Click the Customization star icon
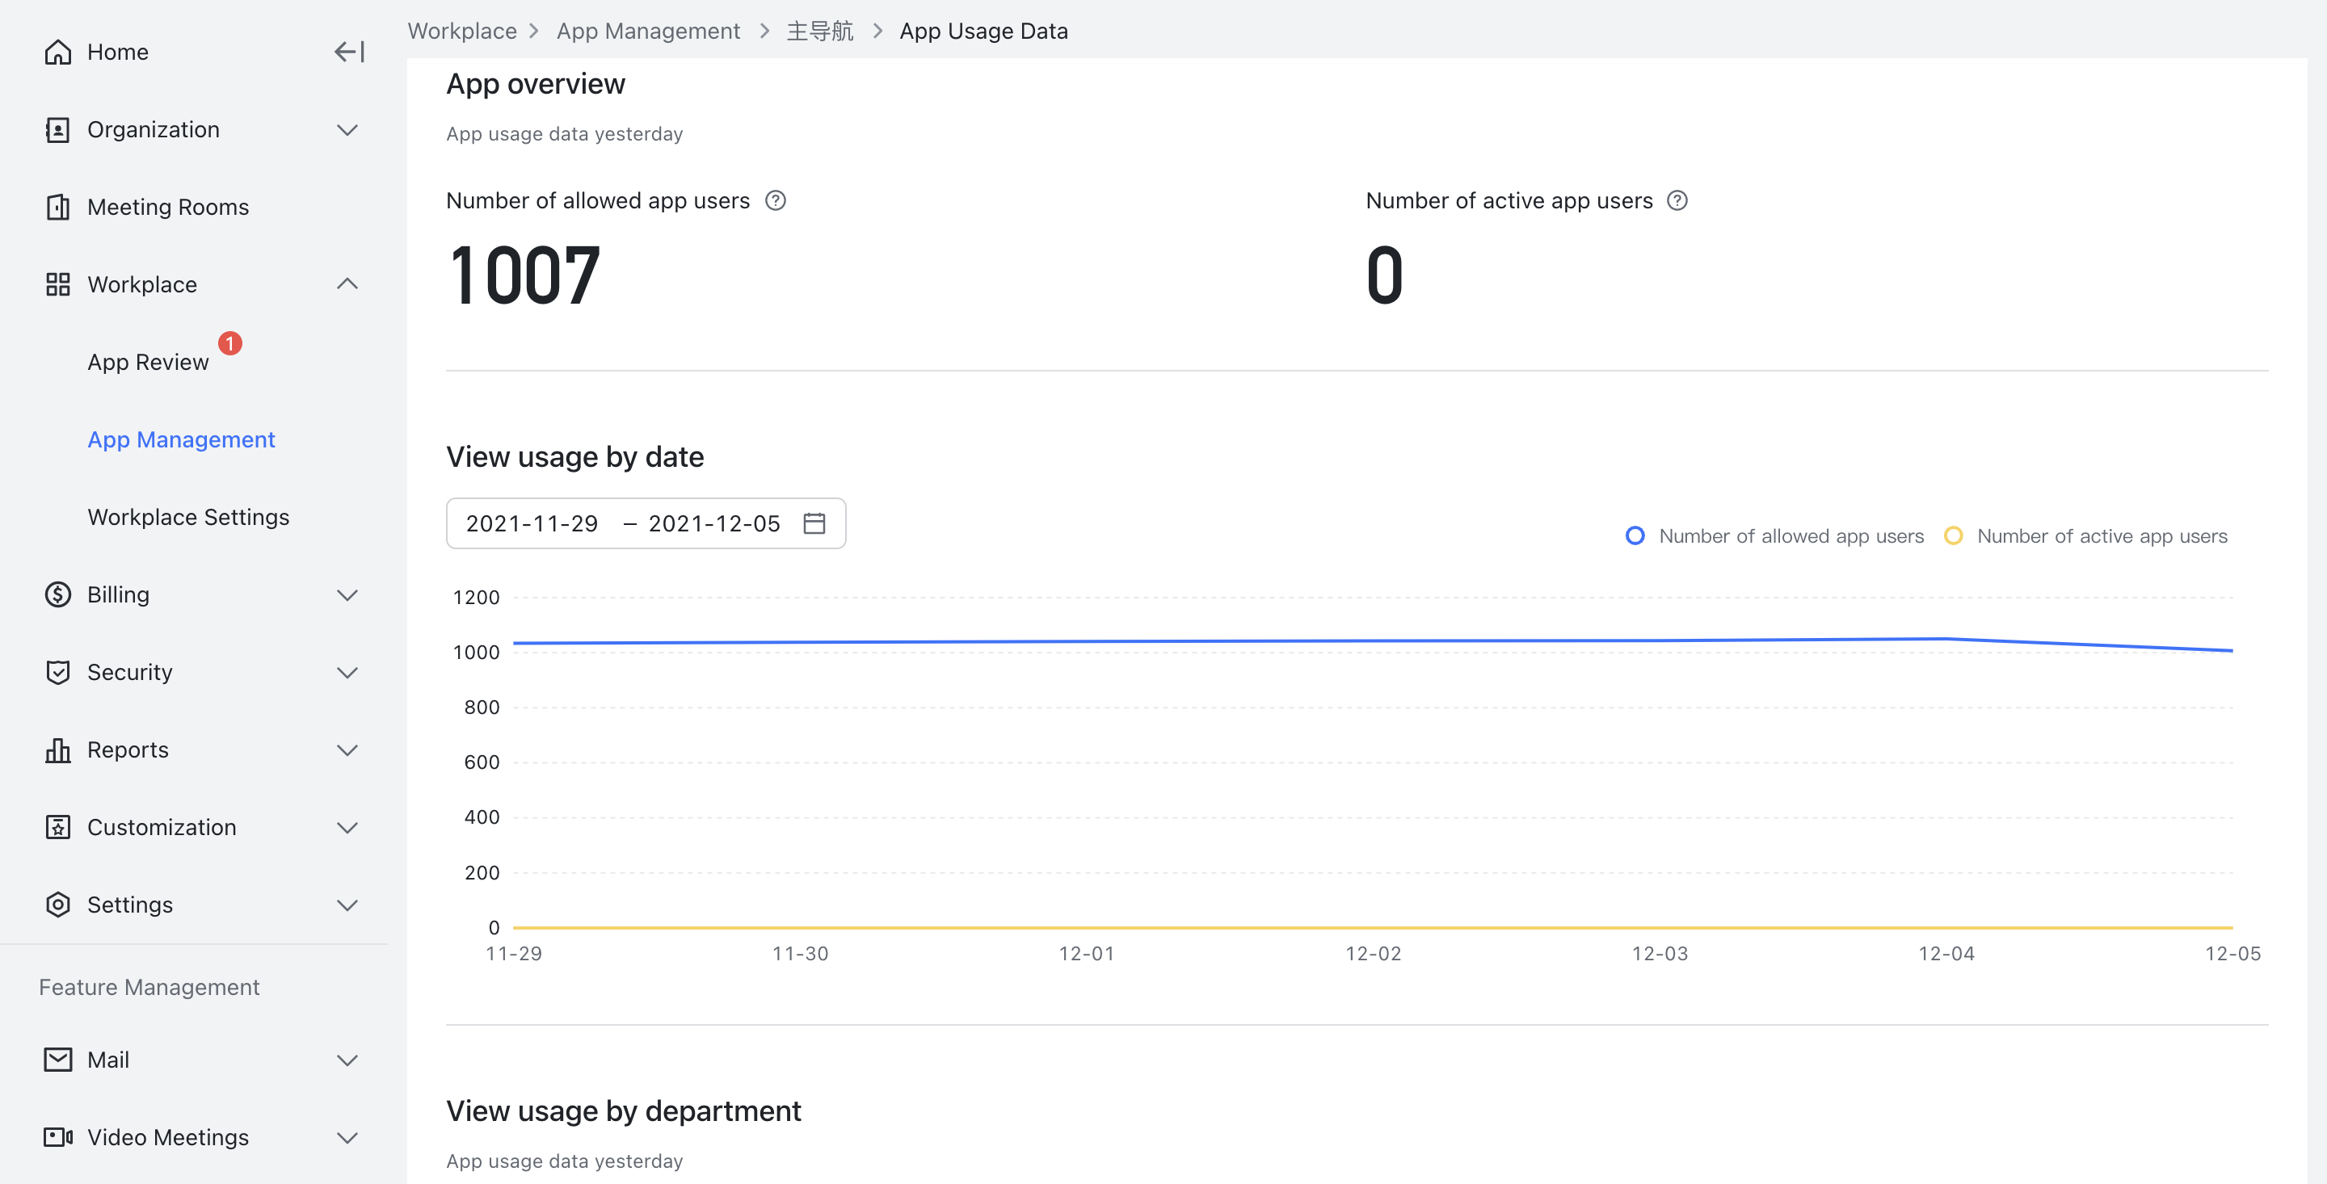The width and height of the screenshot is (2327, 1184). 58,827
